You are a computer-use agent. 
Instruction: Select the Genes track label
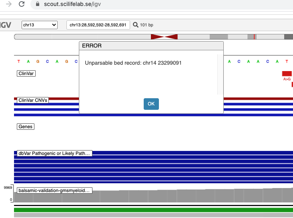pos(26,127)
